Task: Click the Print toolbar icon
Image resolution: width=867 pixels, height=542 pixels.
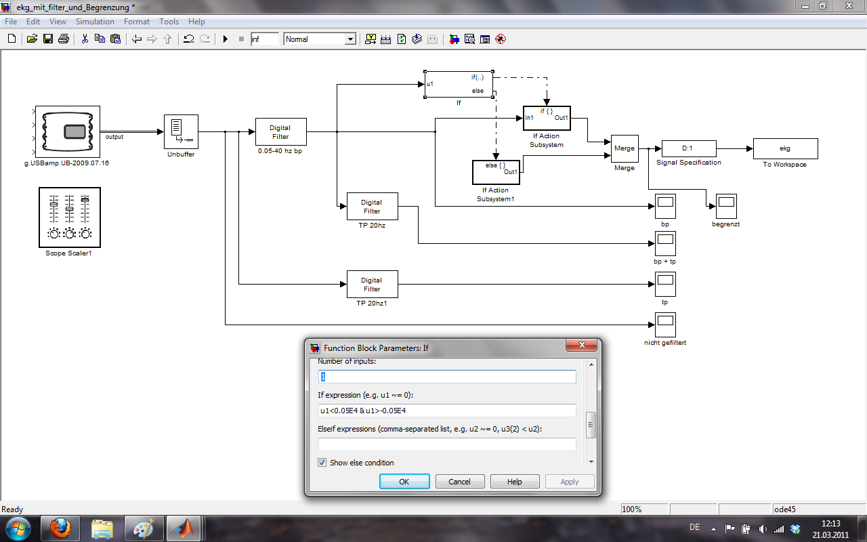Action: 63,39
